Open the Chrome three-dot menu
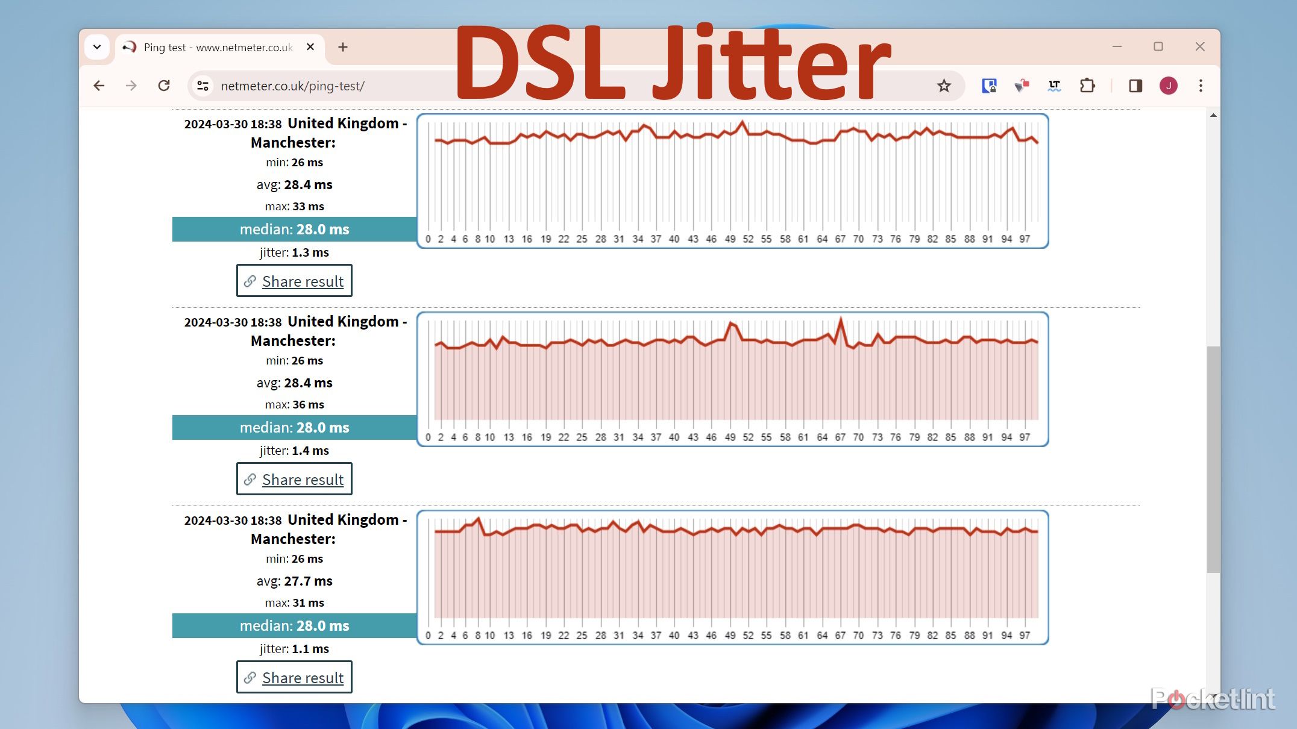The height and width of the screenshot is (729, 1297). coord(1201,86)
